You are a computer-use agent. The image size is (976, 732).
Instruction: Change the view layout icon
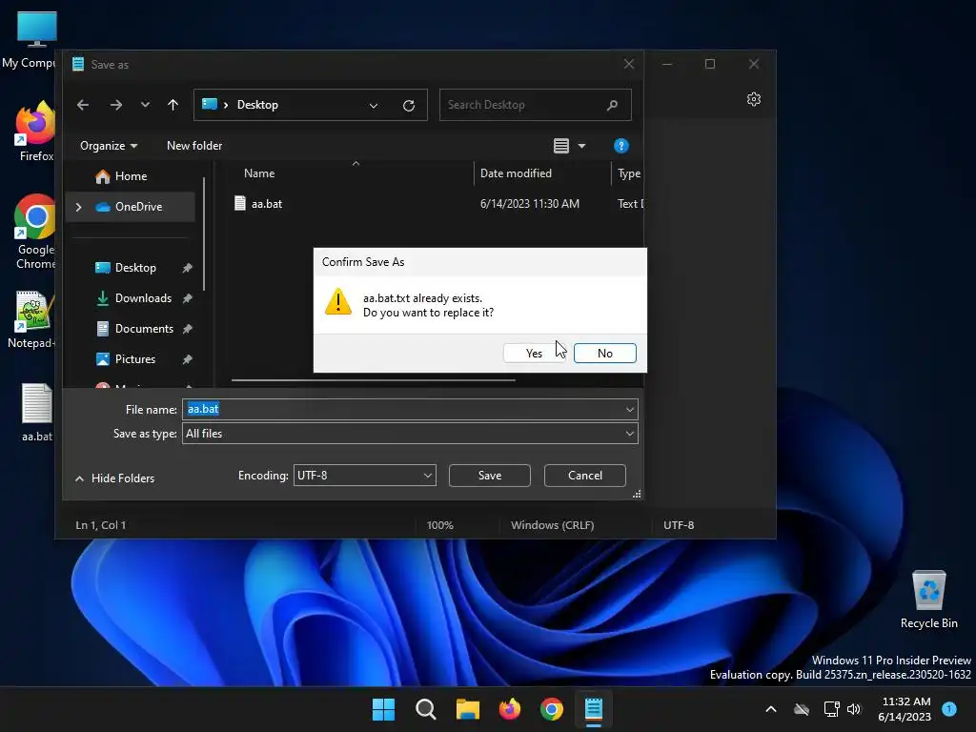point(560,146)
